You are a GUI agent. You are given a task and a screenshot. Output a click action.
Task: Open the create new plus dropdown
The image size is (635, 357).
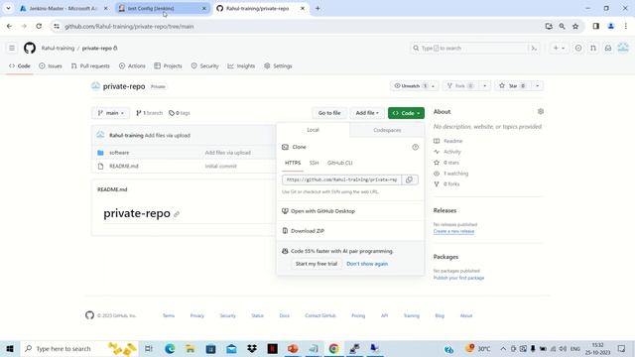[559, 49]
